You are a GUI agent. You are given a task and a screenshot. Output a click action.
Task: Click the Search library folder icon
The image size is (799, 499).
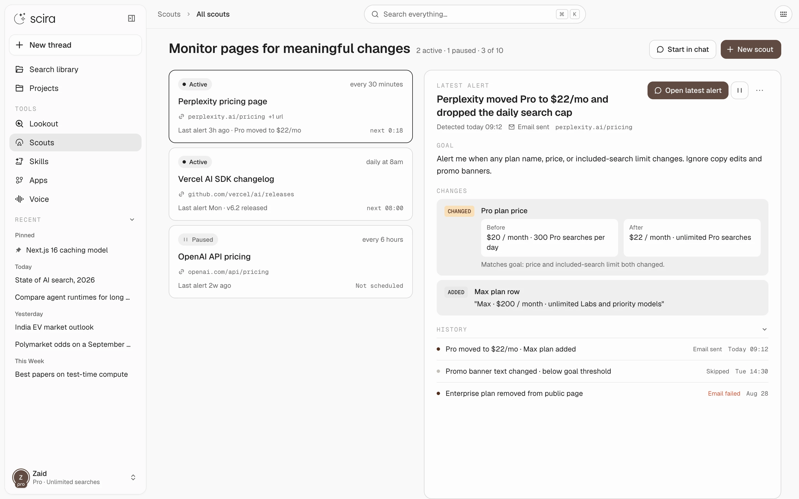tap(19, 69)
